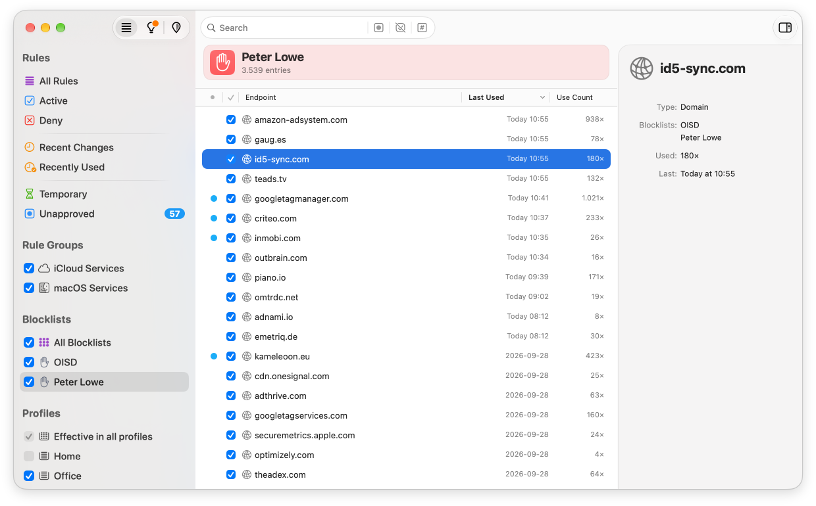Click the hand icon beside OISD
Viewport: 816px width, 506px height.
44,362
